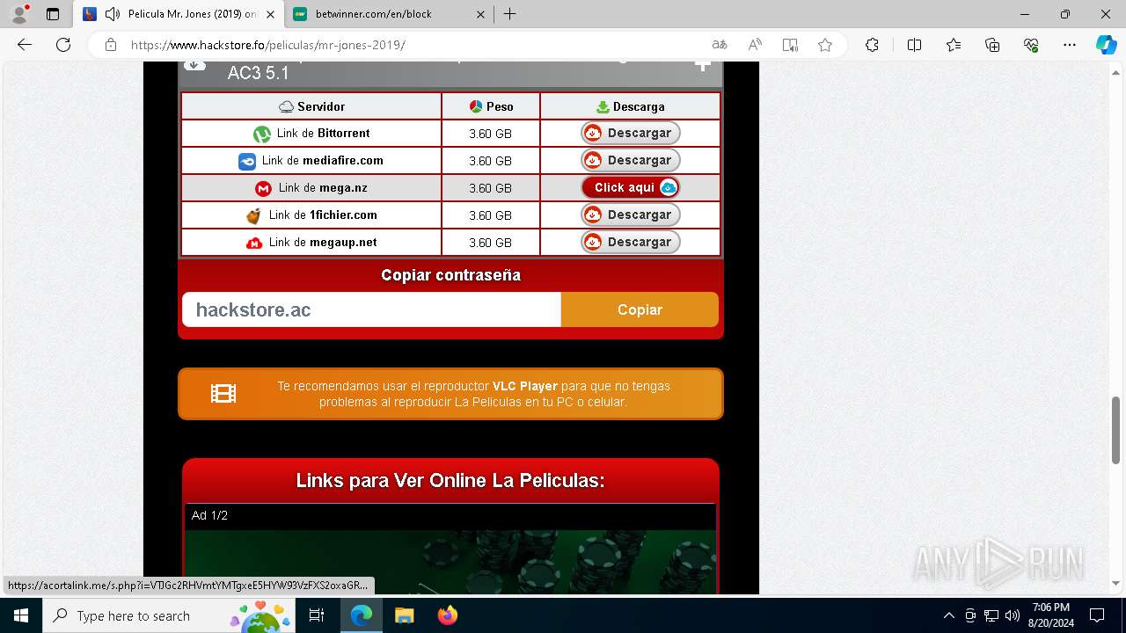This screenshot has width=1126, height=633.
Task: Open Firefox from taskbar
Action: point(447,615)
